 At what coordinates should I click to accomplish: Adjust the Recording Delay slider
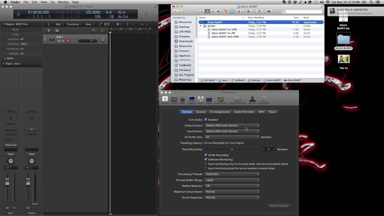[x=232, y=149]
